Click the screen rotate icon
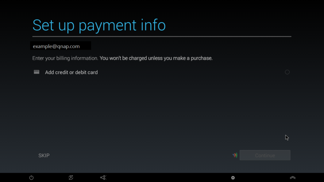Image resolution: width=324 pixels, height=182 pixels. click(71, 178)
